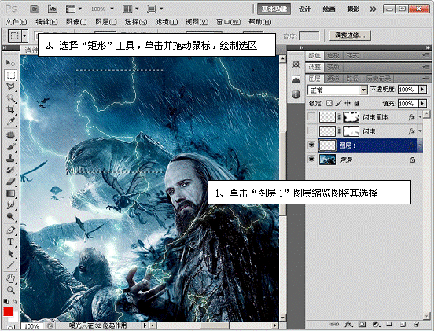This screenshot has height=331, width=434.
Task: Open the arrange documents dropdown
Action: click(131, 9)
